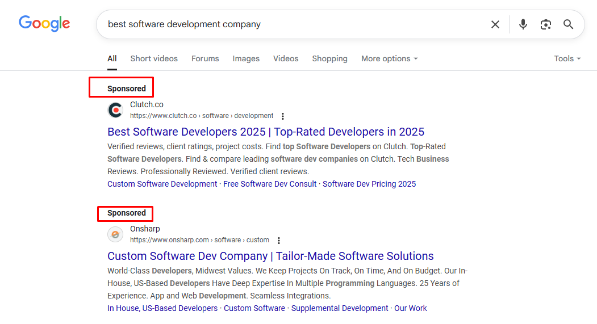Click the Sponsored label above Clutch.co
The height and width of the screenshot is (324, 597).
[x=127, y=89]
